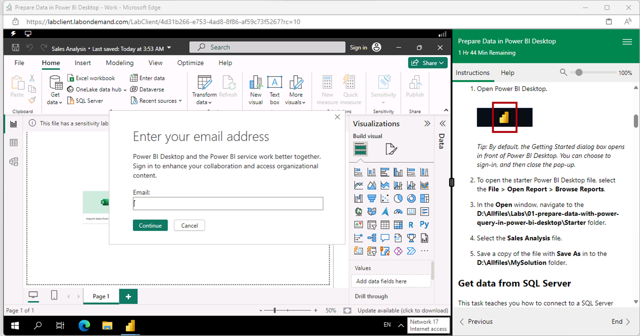Screen dimensions: 640x336
Task: Select the Page 1 tab
Action: 101,296
